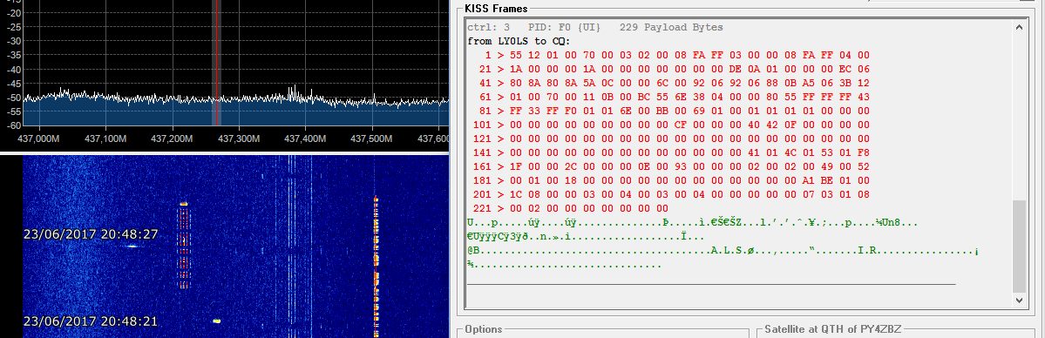Click hex payload row starting at 101

668,125
